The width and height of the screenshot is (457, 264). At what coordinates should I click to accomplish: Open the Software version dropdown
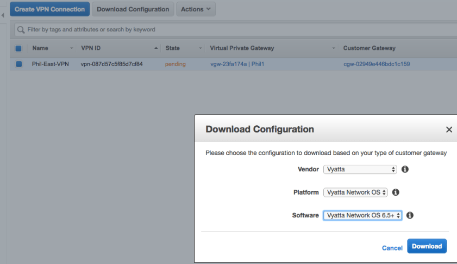click(x=362, y=215)
